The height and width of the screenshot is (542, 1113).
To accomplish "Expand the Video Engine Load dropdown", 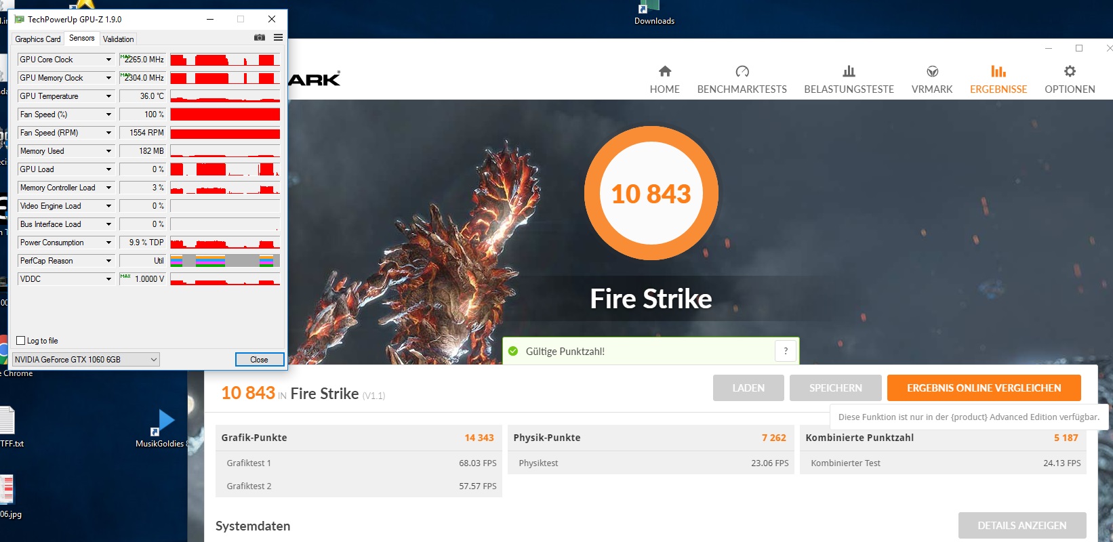I will (x=108, y=206).
